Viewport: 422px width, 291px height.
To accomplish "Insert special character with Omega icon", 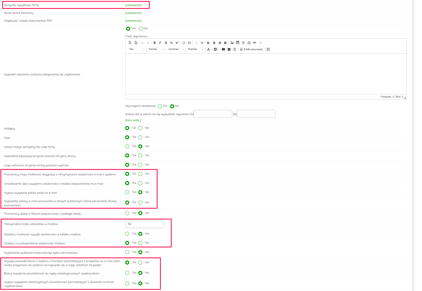I will (249, 43).
